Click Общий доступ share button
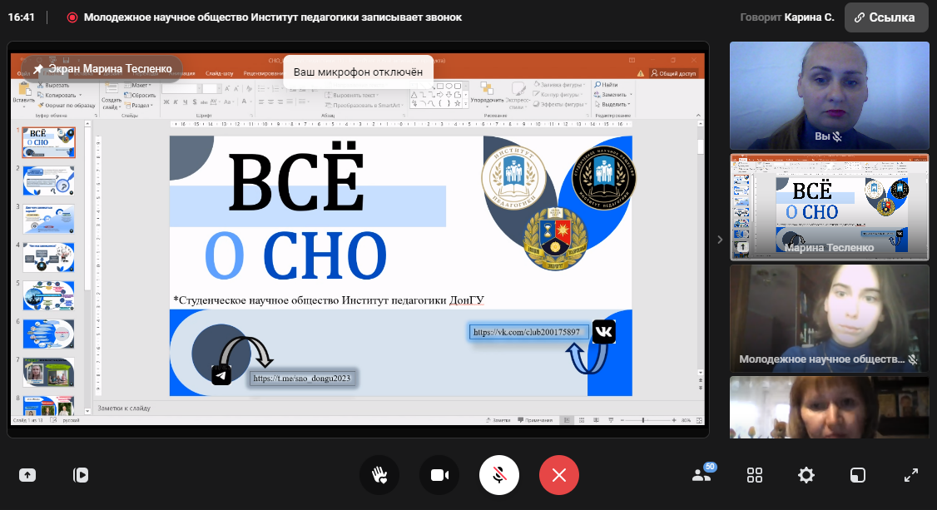 (673, 73)
